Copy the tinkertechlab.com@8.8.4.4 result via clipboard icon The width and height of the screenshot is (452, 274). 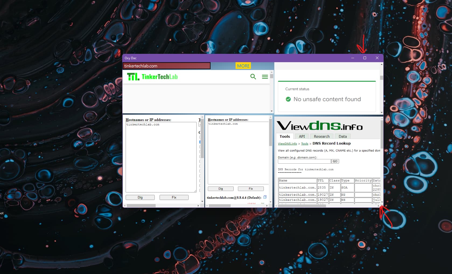pos(265,197)
